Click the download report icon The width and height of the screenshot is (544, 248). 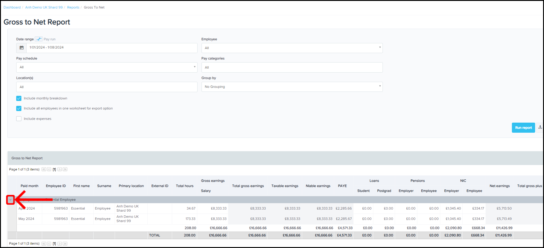(540, 128)
